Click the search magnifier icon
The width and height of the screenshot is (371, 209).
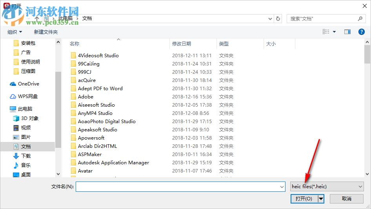[x=360, y=18]
